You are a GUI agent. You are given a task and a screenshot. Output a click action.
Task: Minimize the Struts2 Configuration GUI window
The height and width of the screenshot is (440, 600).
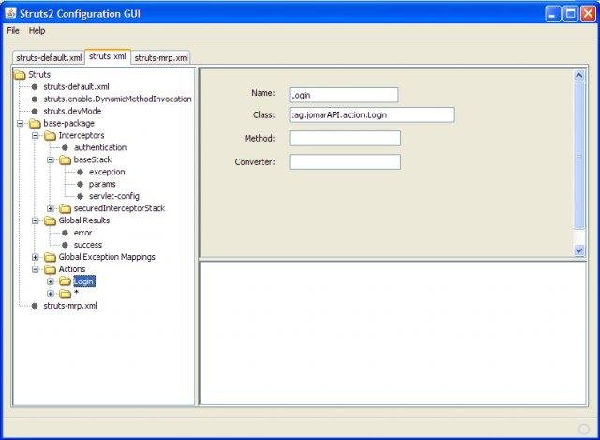pyautogui.click(x=552, y=14)
